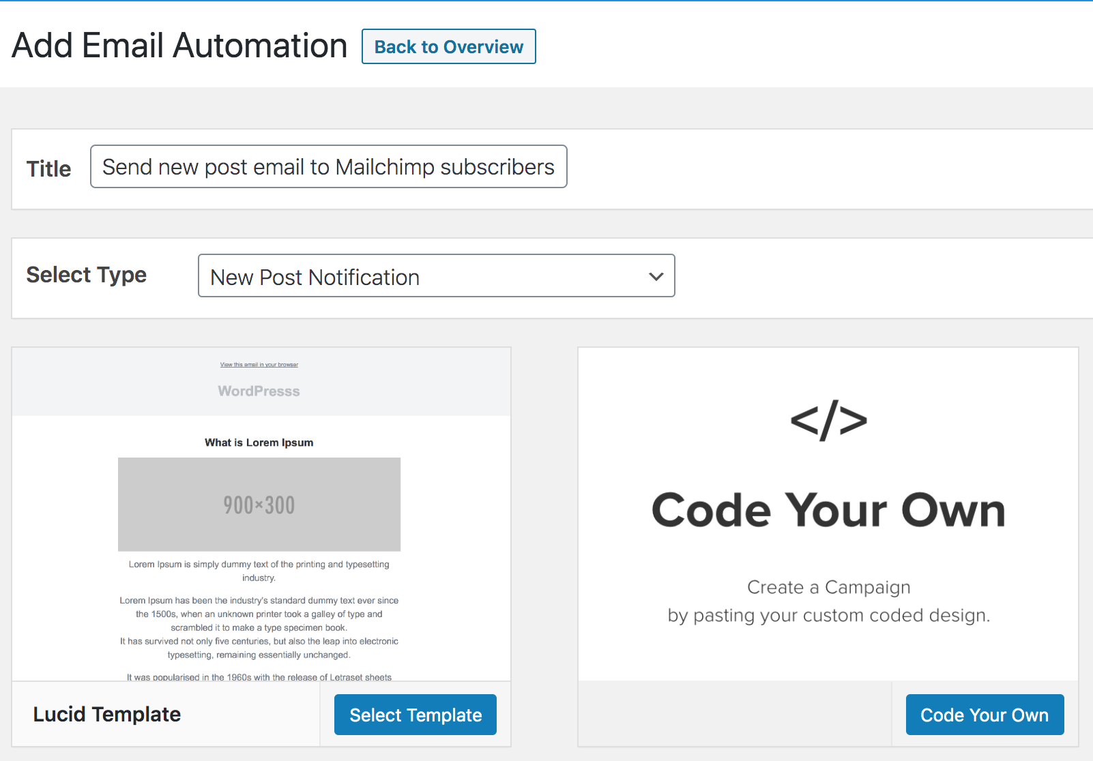Screen dimensions: 1093x761
Task: Click the What is Lorem Ipsum heading
Action: click(259, 442)
